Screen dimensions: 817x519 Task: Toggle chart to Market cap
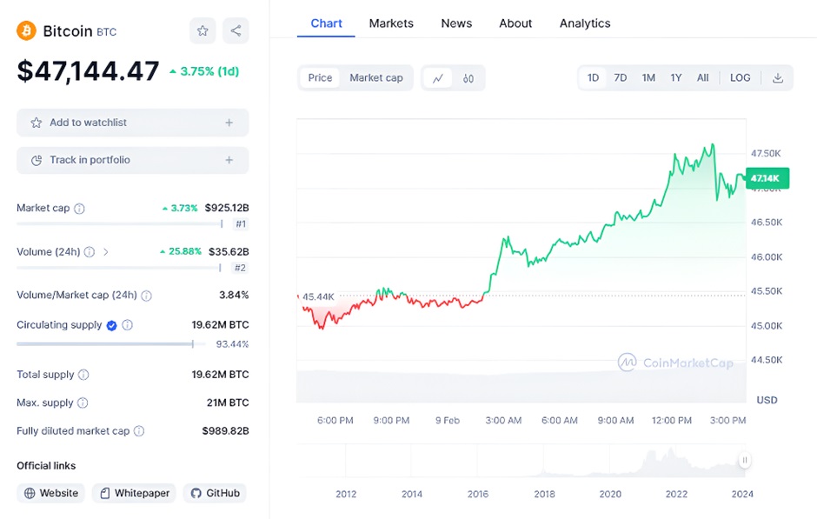pyautogui.click(x=375, y=78)
